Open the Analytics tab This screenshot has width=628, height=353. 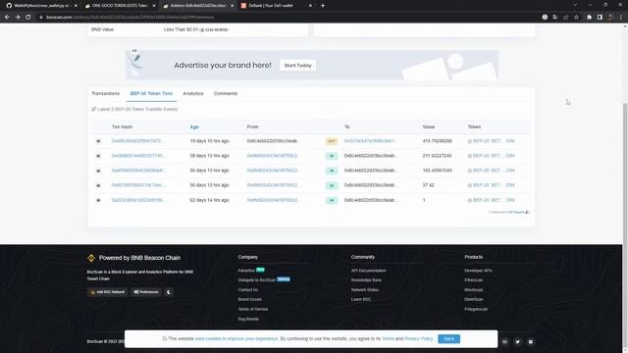pos(193,94)
